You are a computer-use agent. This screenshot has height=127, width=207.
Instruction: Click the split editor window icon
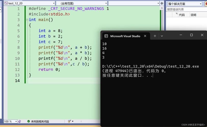tap(162, 3)
